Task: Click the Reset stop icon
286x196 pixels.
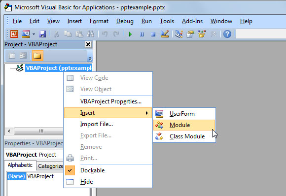Action: click(x=153, y=34)
